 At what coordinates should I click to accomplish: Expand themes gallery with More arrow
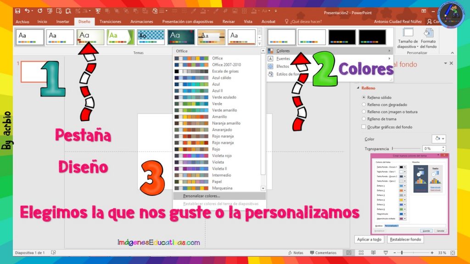(x=260, y=44)
